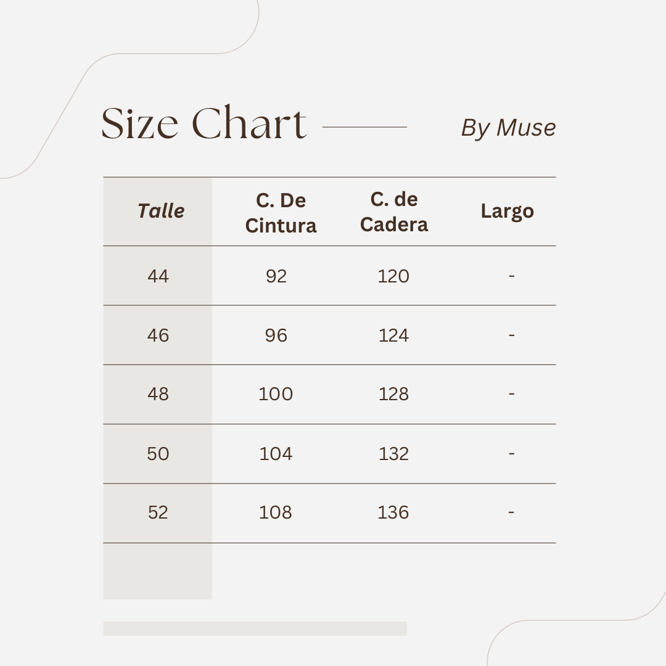Screen dimensions: 666x666
Task: Click hip value 124
Action: coord(393,335)
